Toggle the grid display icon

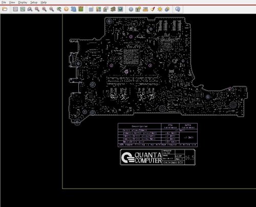click(x=91, y=9)
